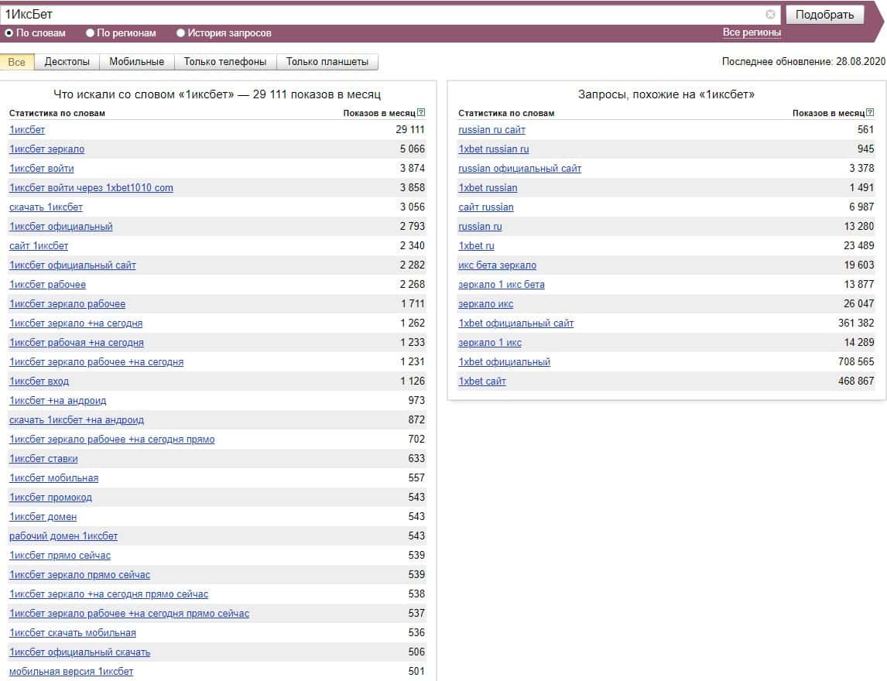
Task: Switch to the 'Только планшеты' tab
Action: click(x=327, y=62)
